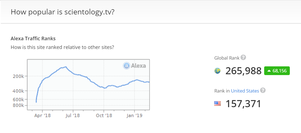The height and width of the screenshot is (133, 301).
Task: Click the Global Rank number 265,988
Action: (243, 71)
